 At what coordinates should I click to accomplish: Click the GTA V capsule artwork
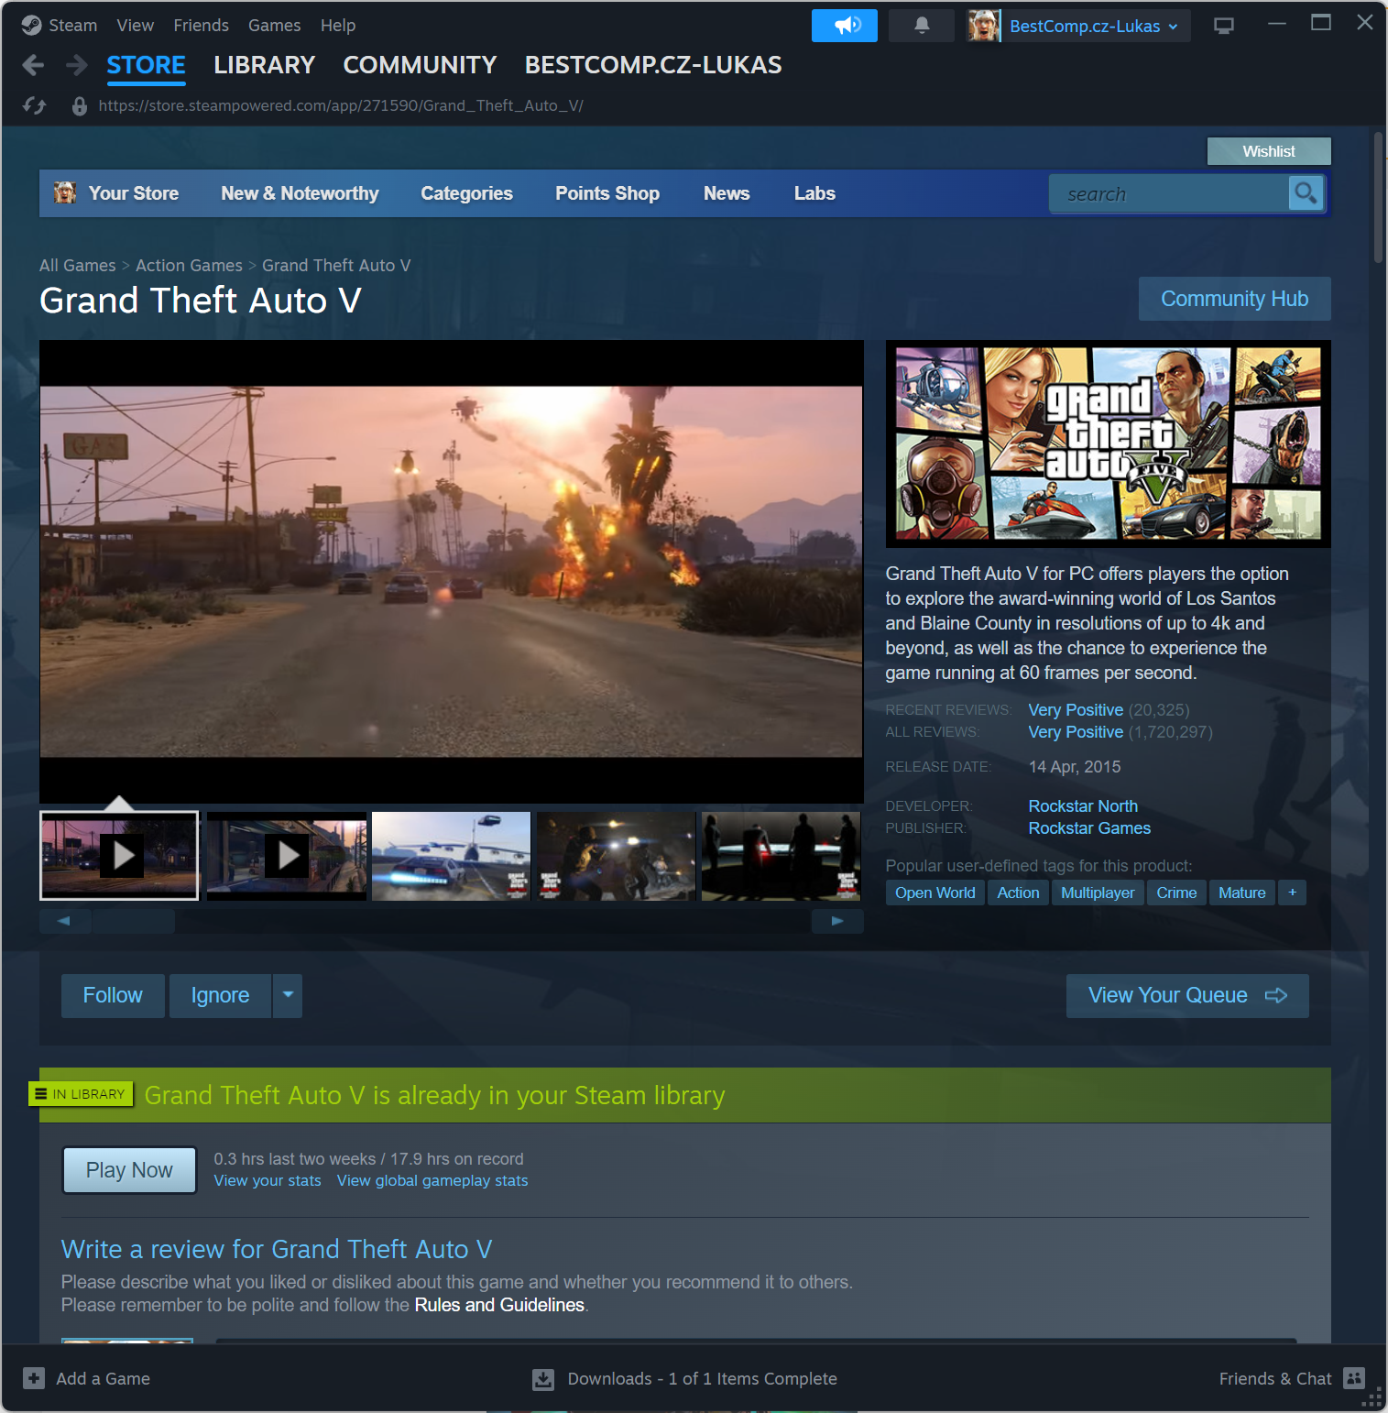point(1108,444)
